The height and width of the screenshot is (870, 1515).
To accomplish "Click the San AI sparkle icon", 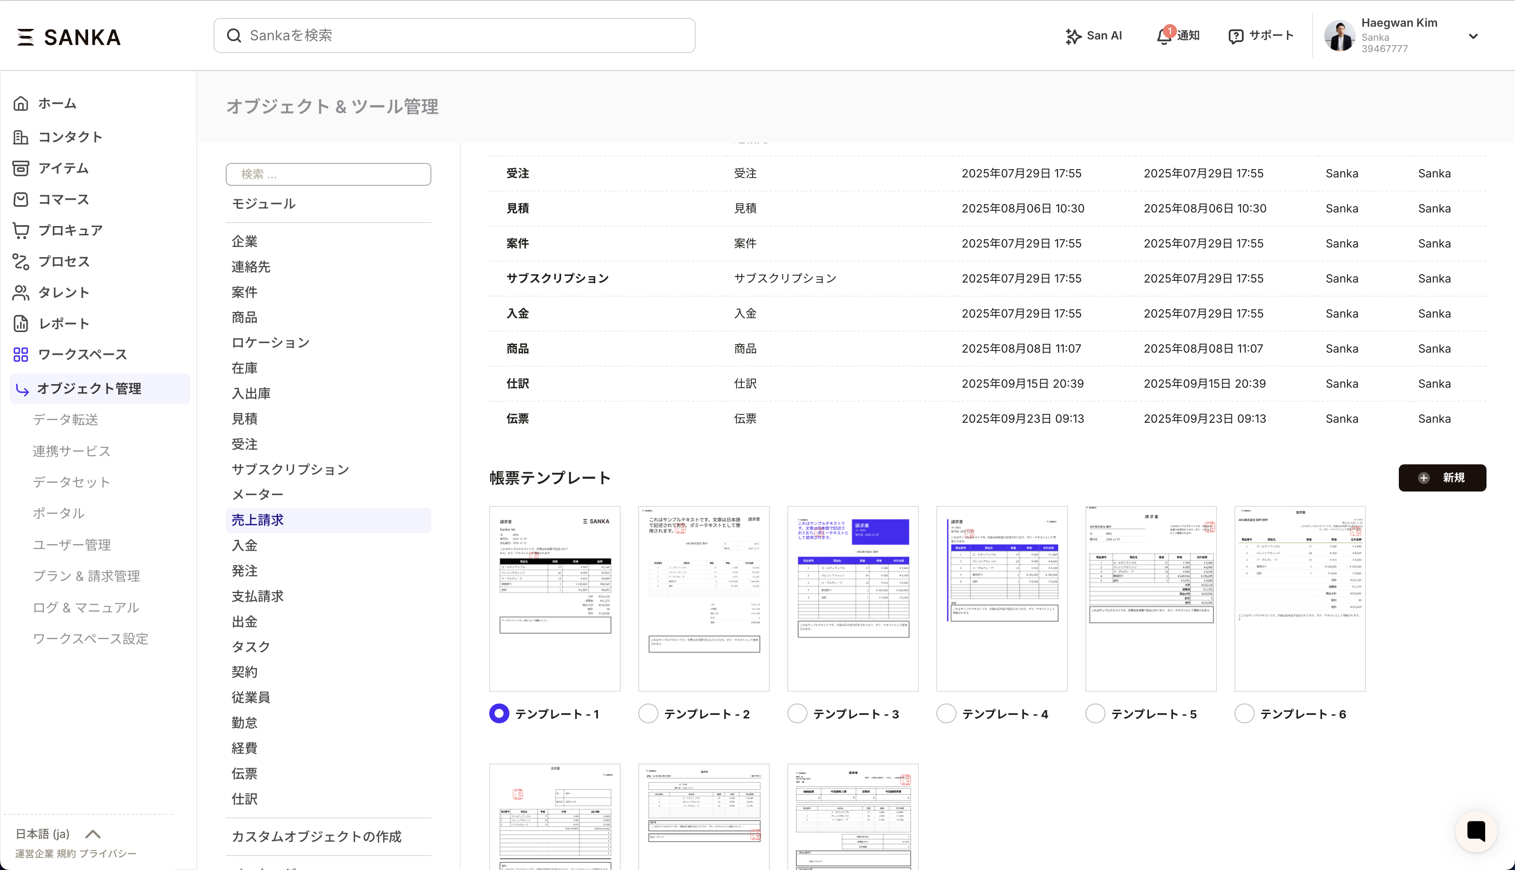I will pyautogui.click(x=1073, y=36).
